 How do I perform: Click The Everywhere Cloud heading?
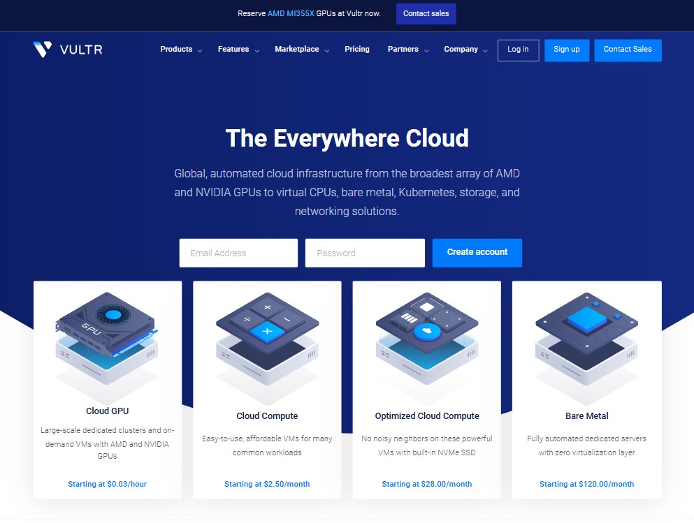pyautogui.click(x=347, y=138)
